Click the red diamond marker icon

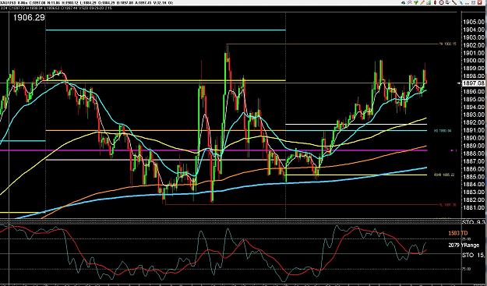point(435,2)
